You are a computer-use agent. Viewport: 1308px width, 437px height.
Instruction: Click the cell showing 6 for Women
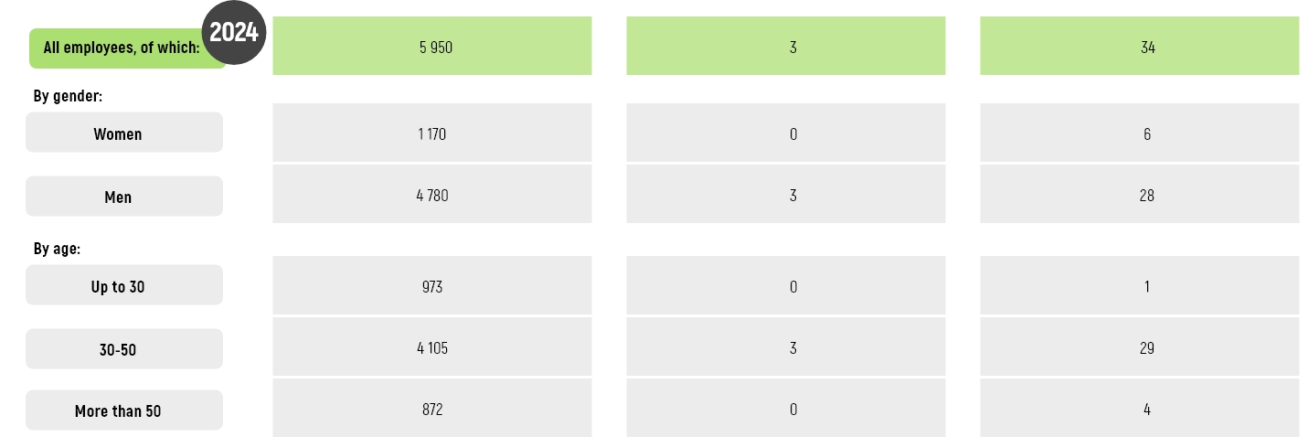1139,133
